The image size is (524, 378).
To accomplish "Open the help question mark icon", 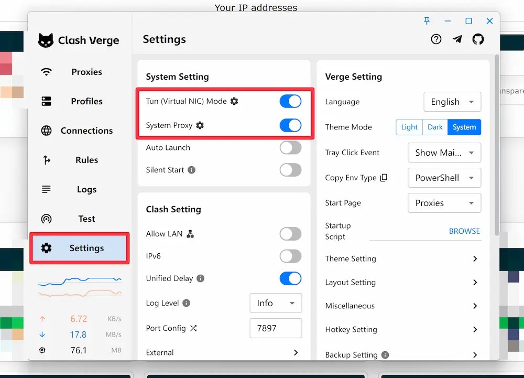I will coord(436,39).
